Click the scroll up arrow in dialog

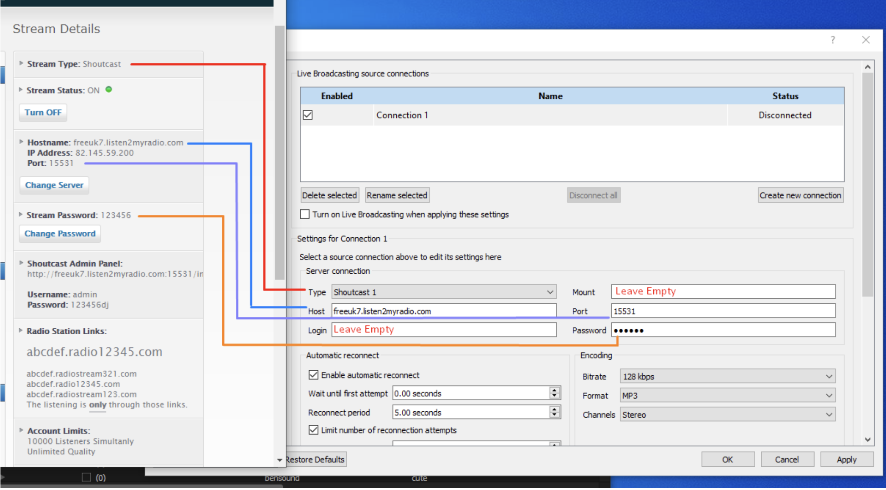pyautogui.click(x=867, y=67)
